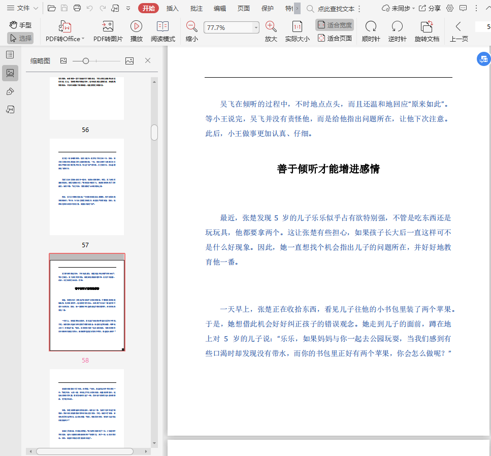Click the 分享 share button
491x456 pixels.
[429, 8]
